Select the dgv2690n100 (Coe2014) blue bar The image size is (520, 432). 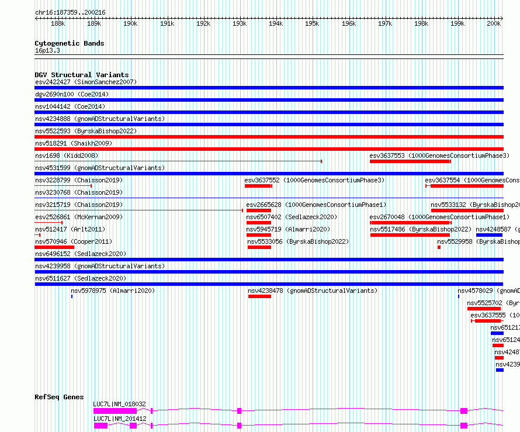pyautogui.click(x=269, y=100)
